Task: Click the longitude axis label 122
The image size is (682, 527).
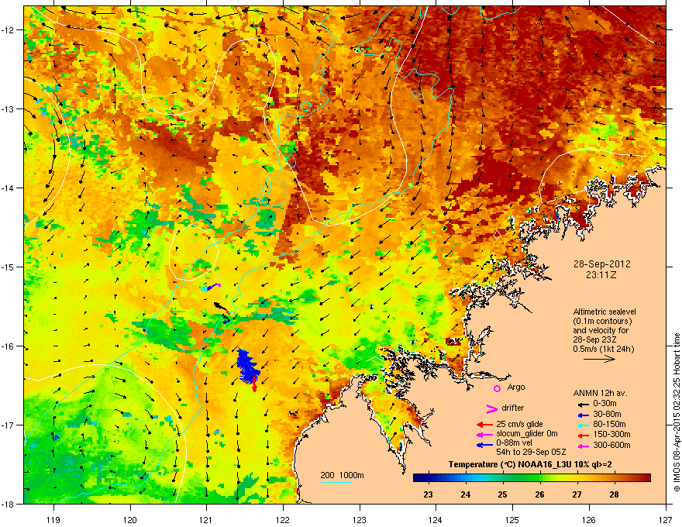Action: [283, 520]
